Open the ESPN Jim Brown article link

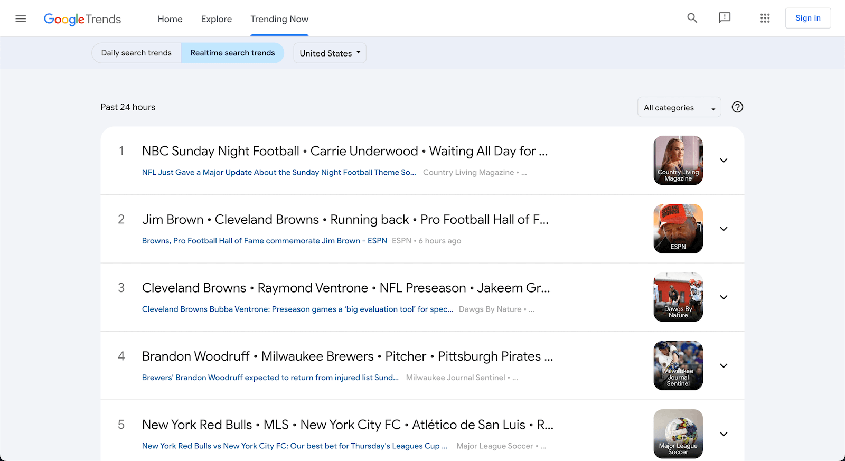point(265,241)
